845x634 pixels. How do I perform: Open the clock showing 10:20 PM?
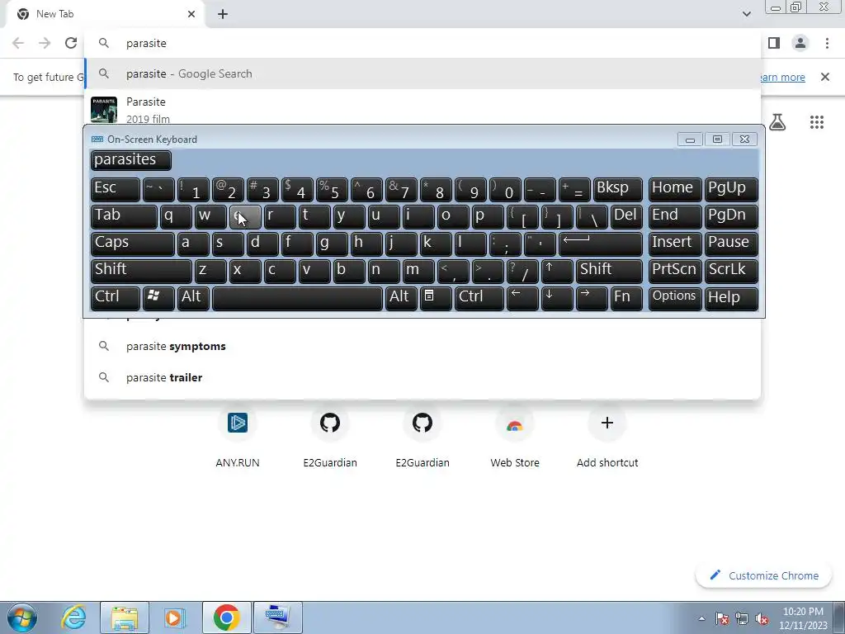803,618
